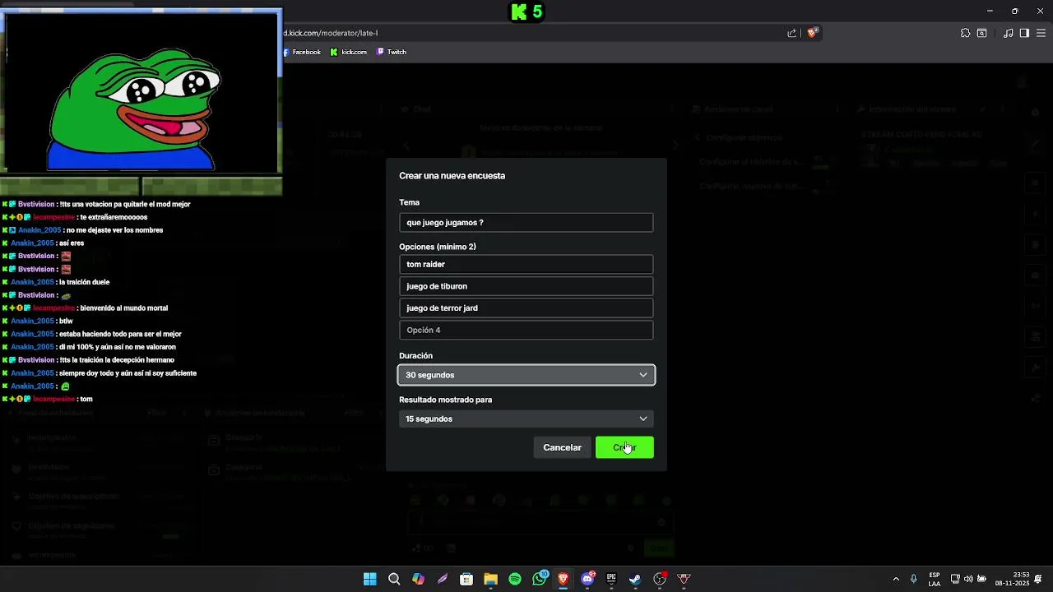
Task: Click chat message 'bienvenido al mundo mortal'
Action: coord(123,308)
